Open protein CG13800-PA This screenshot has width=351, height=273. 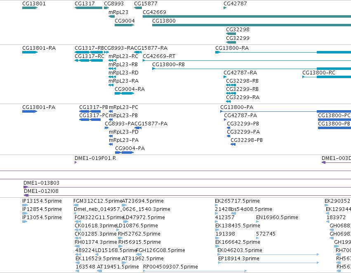237,107
